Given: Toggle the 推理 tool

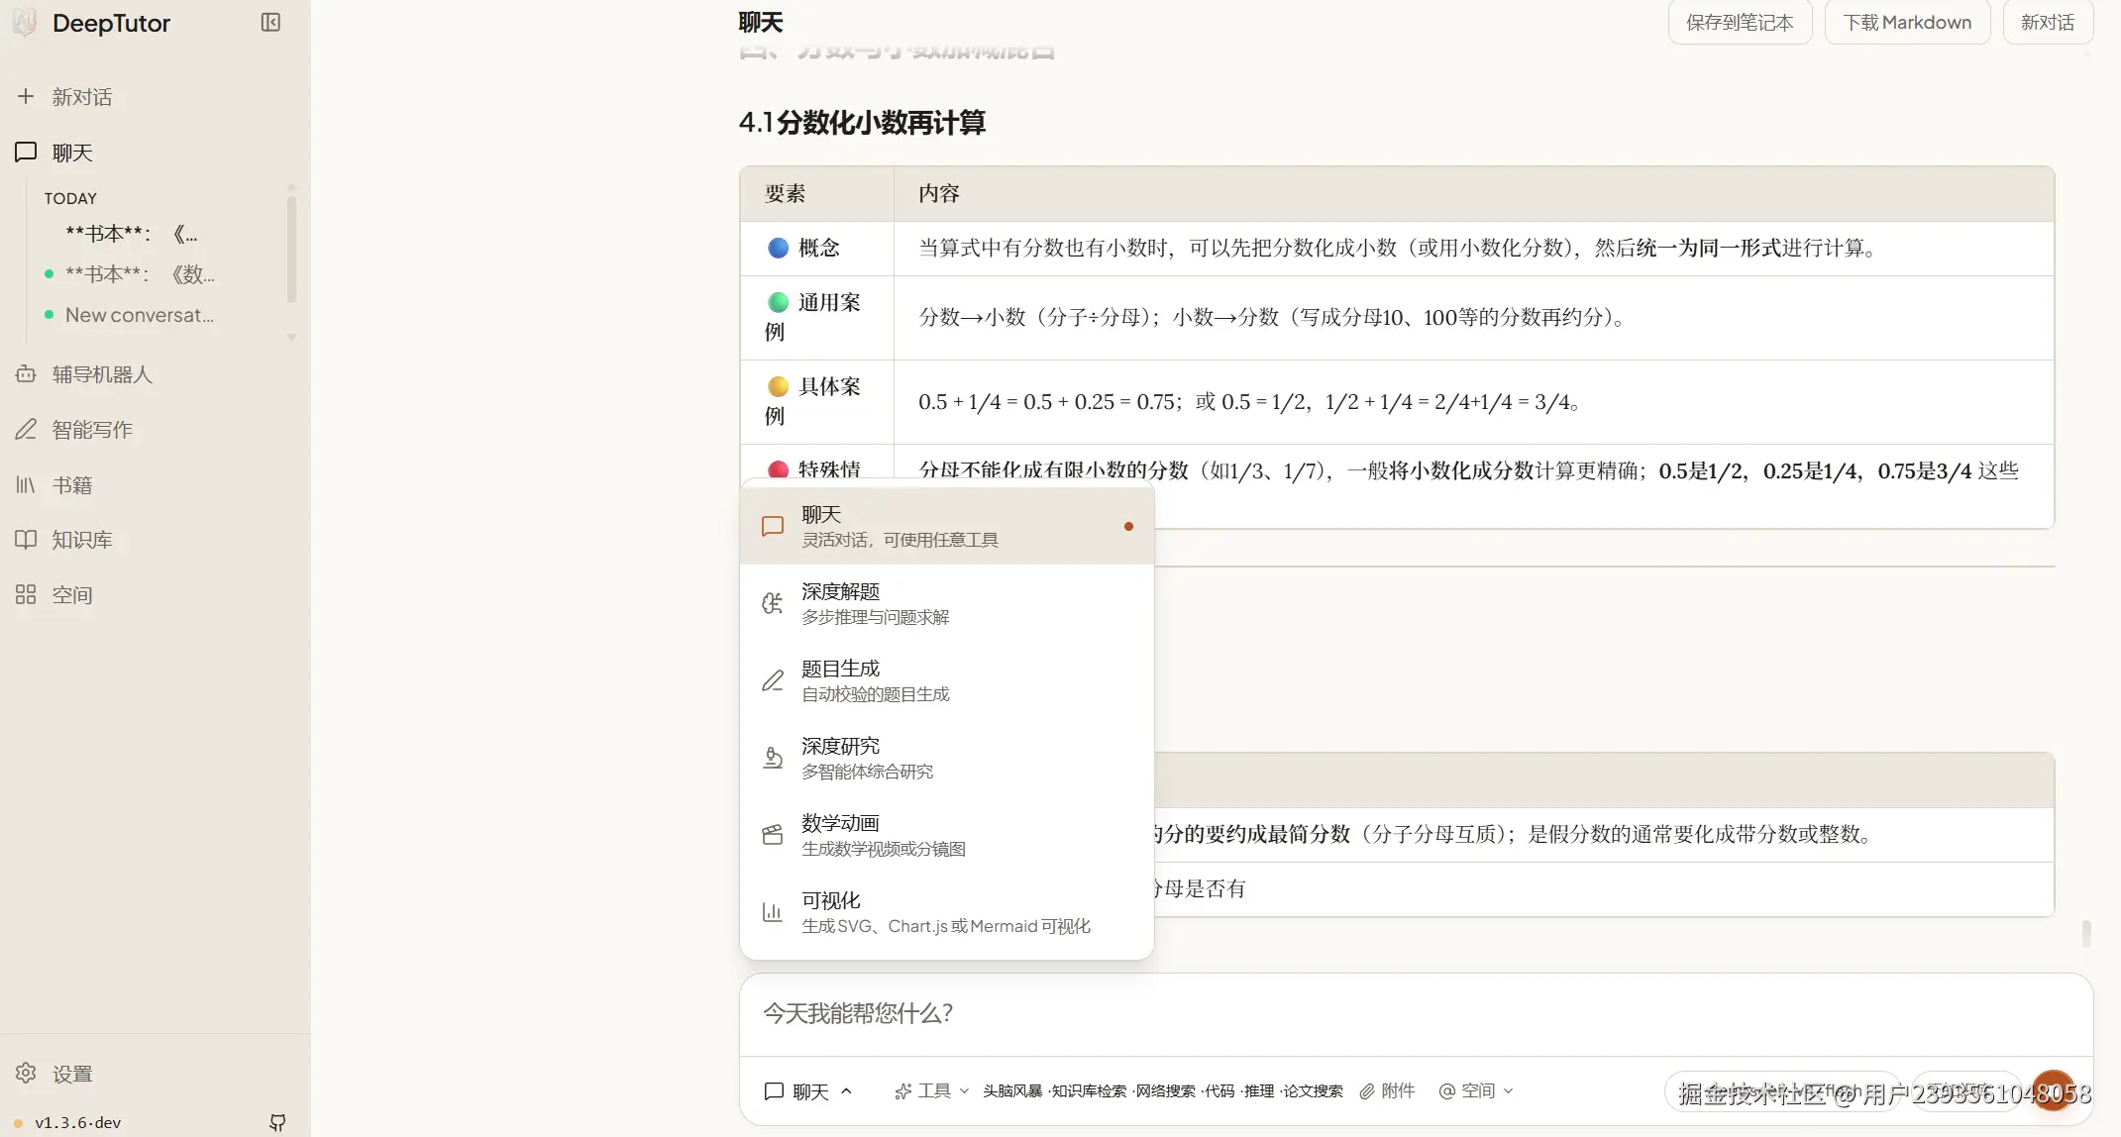Looking at the screenshot, I should 1259,1091.
